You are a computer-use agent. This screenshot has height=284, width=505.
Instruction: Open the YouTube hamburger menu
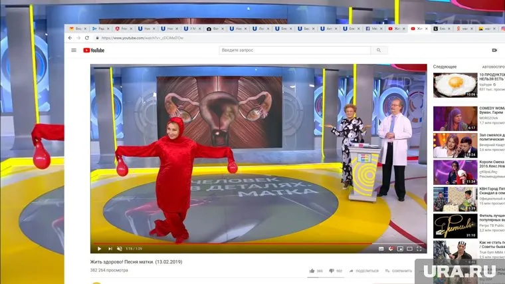(x=74, y=51)
